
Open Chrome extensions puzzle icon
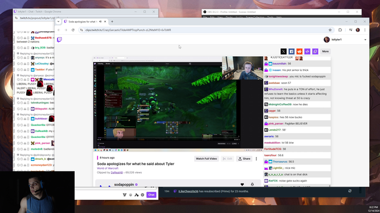tap(340, 30)
